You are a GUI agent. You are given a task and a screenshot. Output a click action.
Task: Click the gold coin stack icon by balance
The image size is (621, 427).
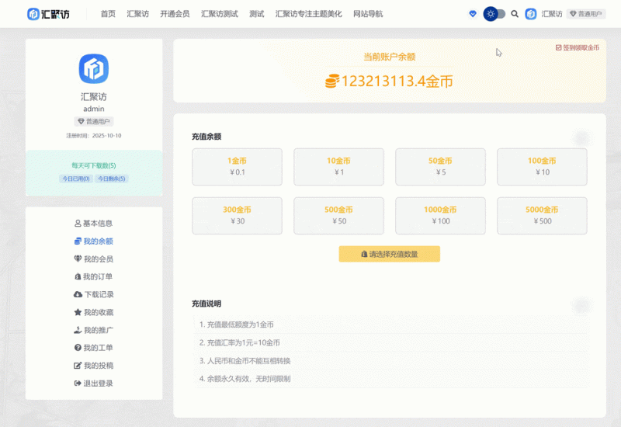pos(332,81)
